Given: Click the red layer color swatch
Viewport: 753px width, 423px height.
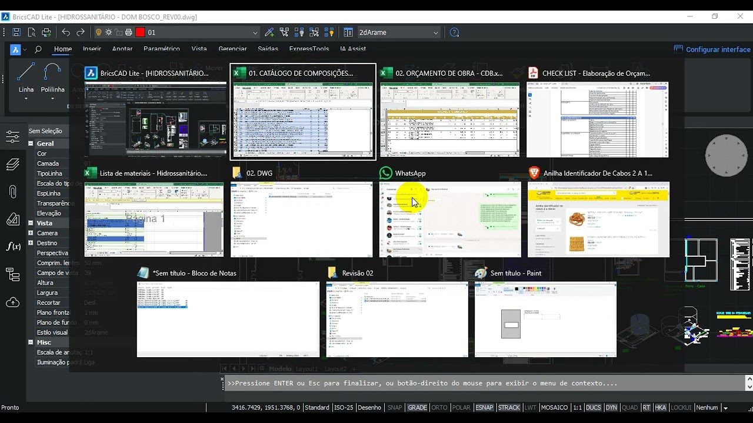Looking at the screenshot, I should (x=140, y=32).
